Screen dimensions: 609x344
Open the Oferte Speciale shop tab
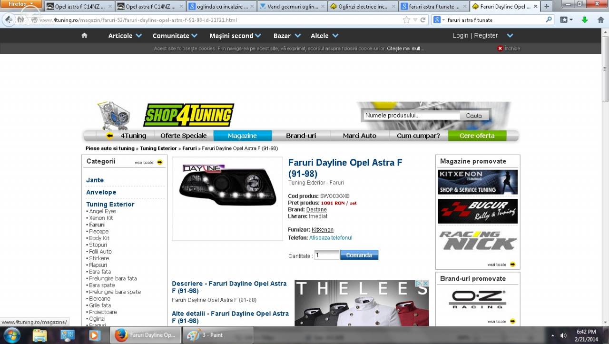tap(184, 136)
